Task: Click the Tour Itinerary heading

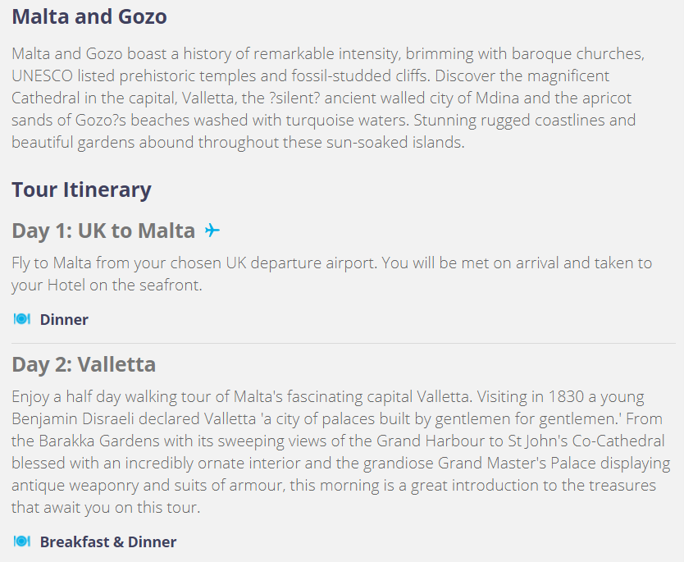Action: click(x=81, y=190)
